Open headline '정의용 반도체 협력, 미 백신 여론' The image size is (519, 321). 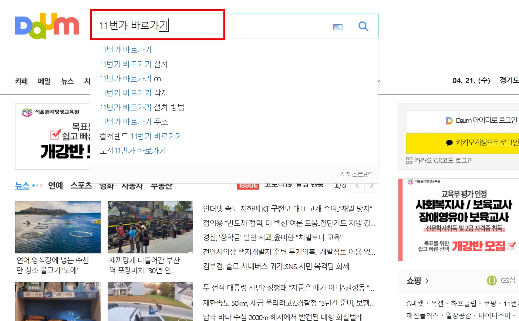[x=289, y=223]
